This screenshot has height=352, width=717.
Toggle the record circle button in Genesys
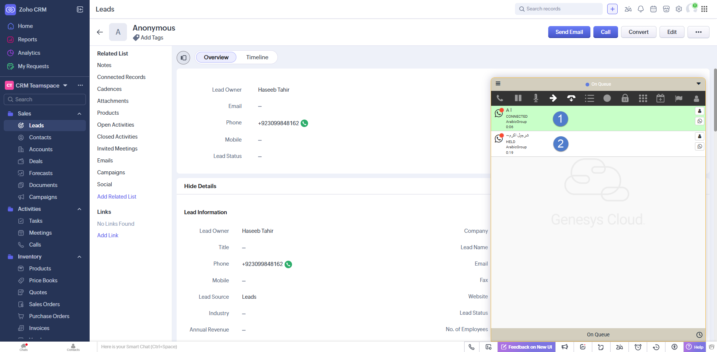coord(607,98)
